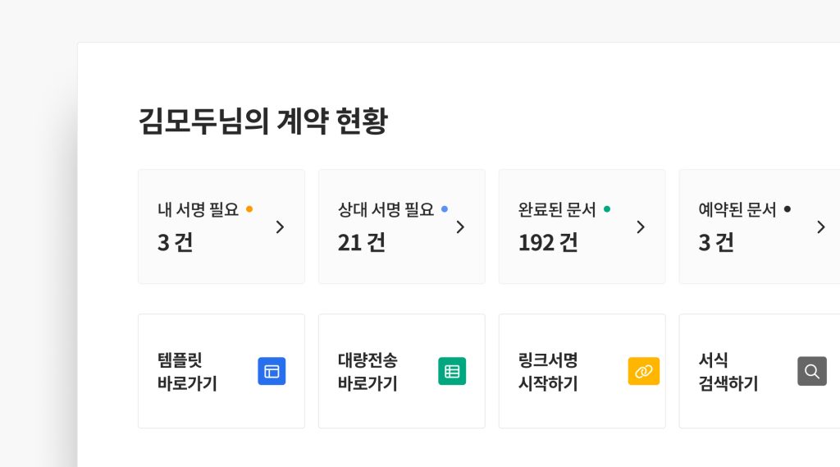This screenshot has width=840, height=467.
Task: Click the yellow link signing icon
Action: click(x=643, y=371)
